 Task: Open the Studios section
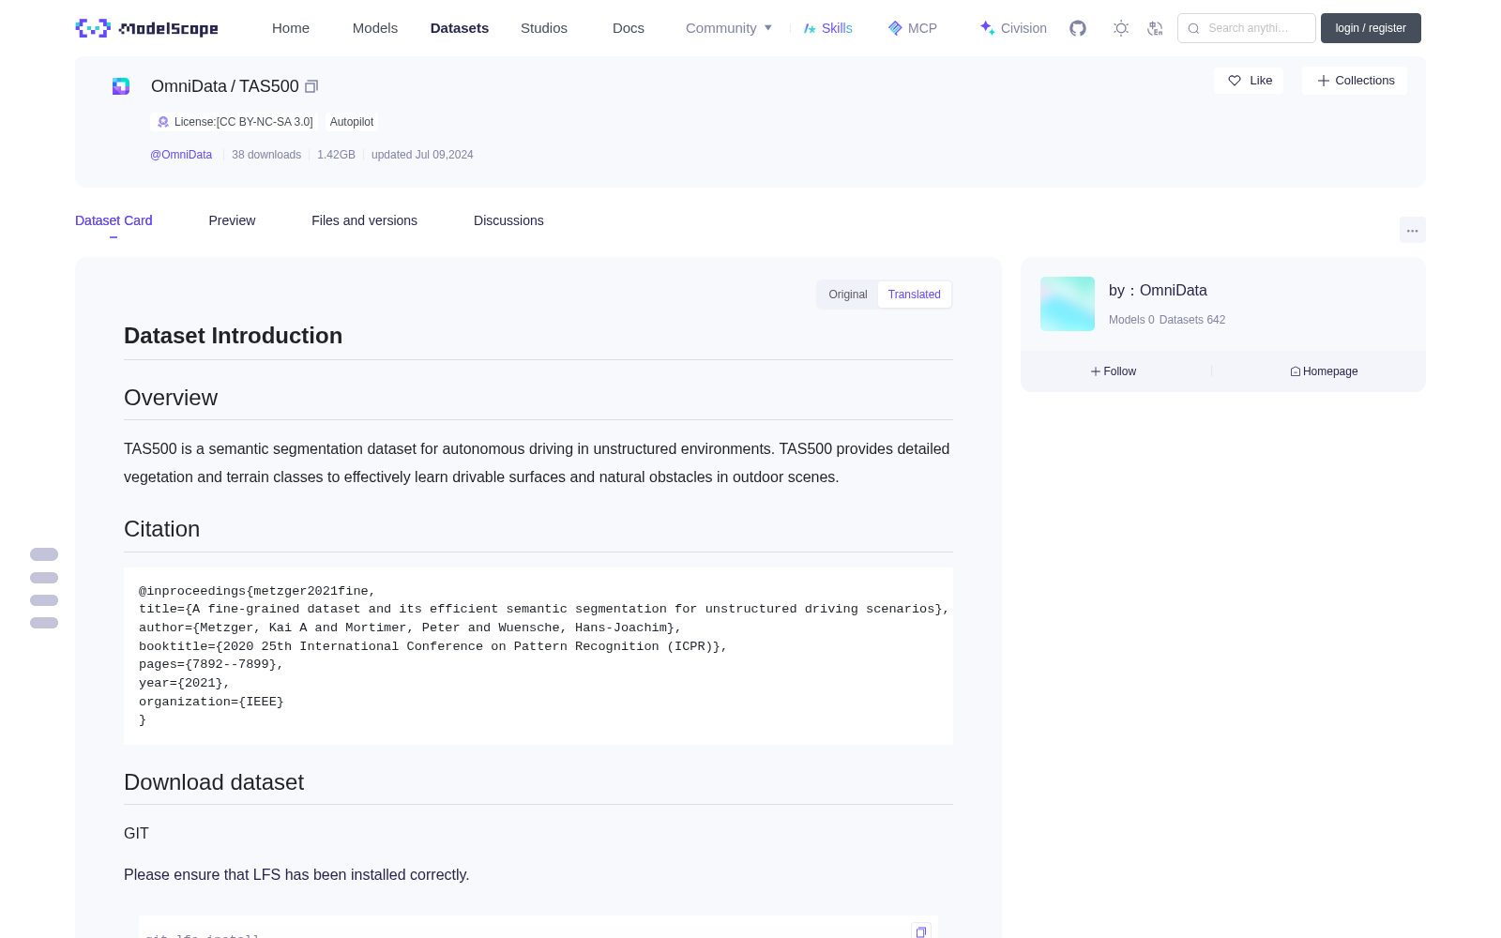tap(544, 28)
